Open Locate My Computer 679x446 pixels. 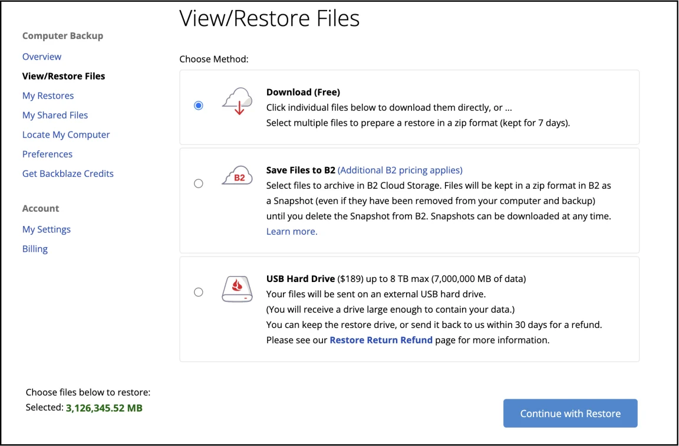point(66,135)
